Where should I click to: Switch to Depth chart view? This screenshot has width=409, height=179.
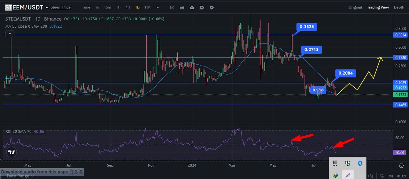(399, 7)
